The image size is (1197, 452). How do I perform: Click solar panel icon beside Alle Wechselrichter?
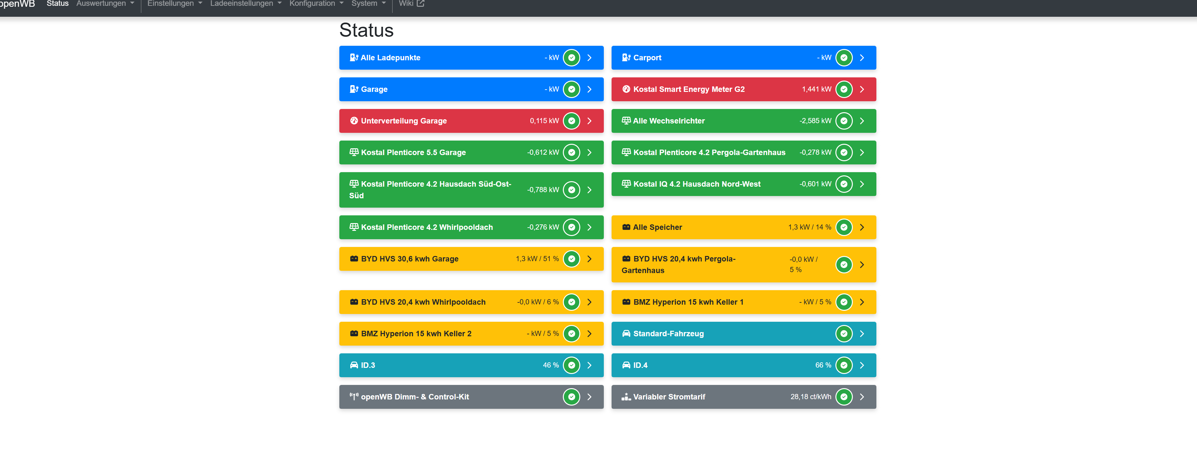click(626, 121)
